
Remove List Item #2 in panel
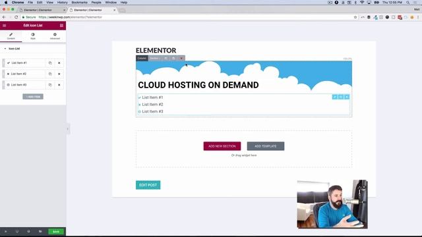(x=59, y=74)
